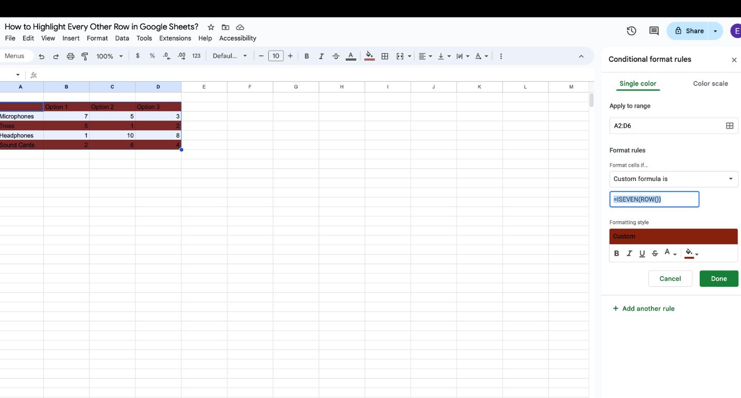Screen dimensions: 741x398
Task: Decrease decimal places on selection
Action: point(165,56)
